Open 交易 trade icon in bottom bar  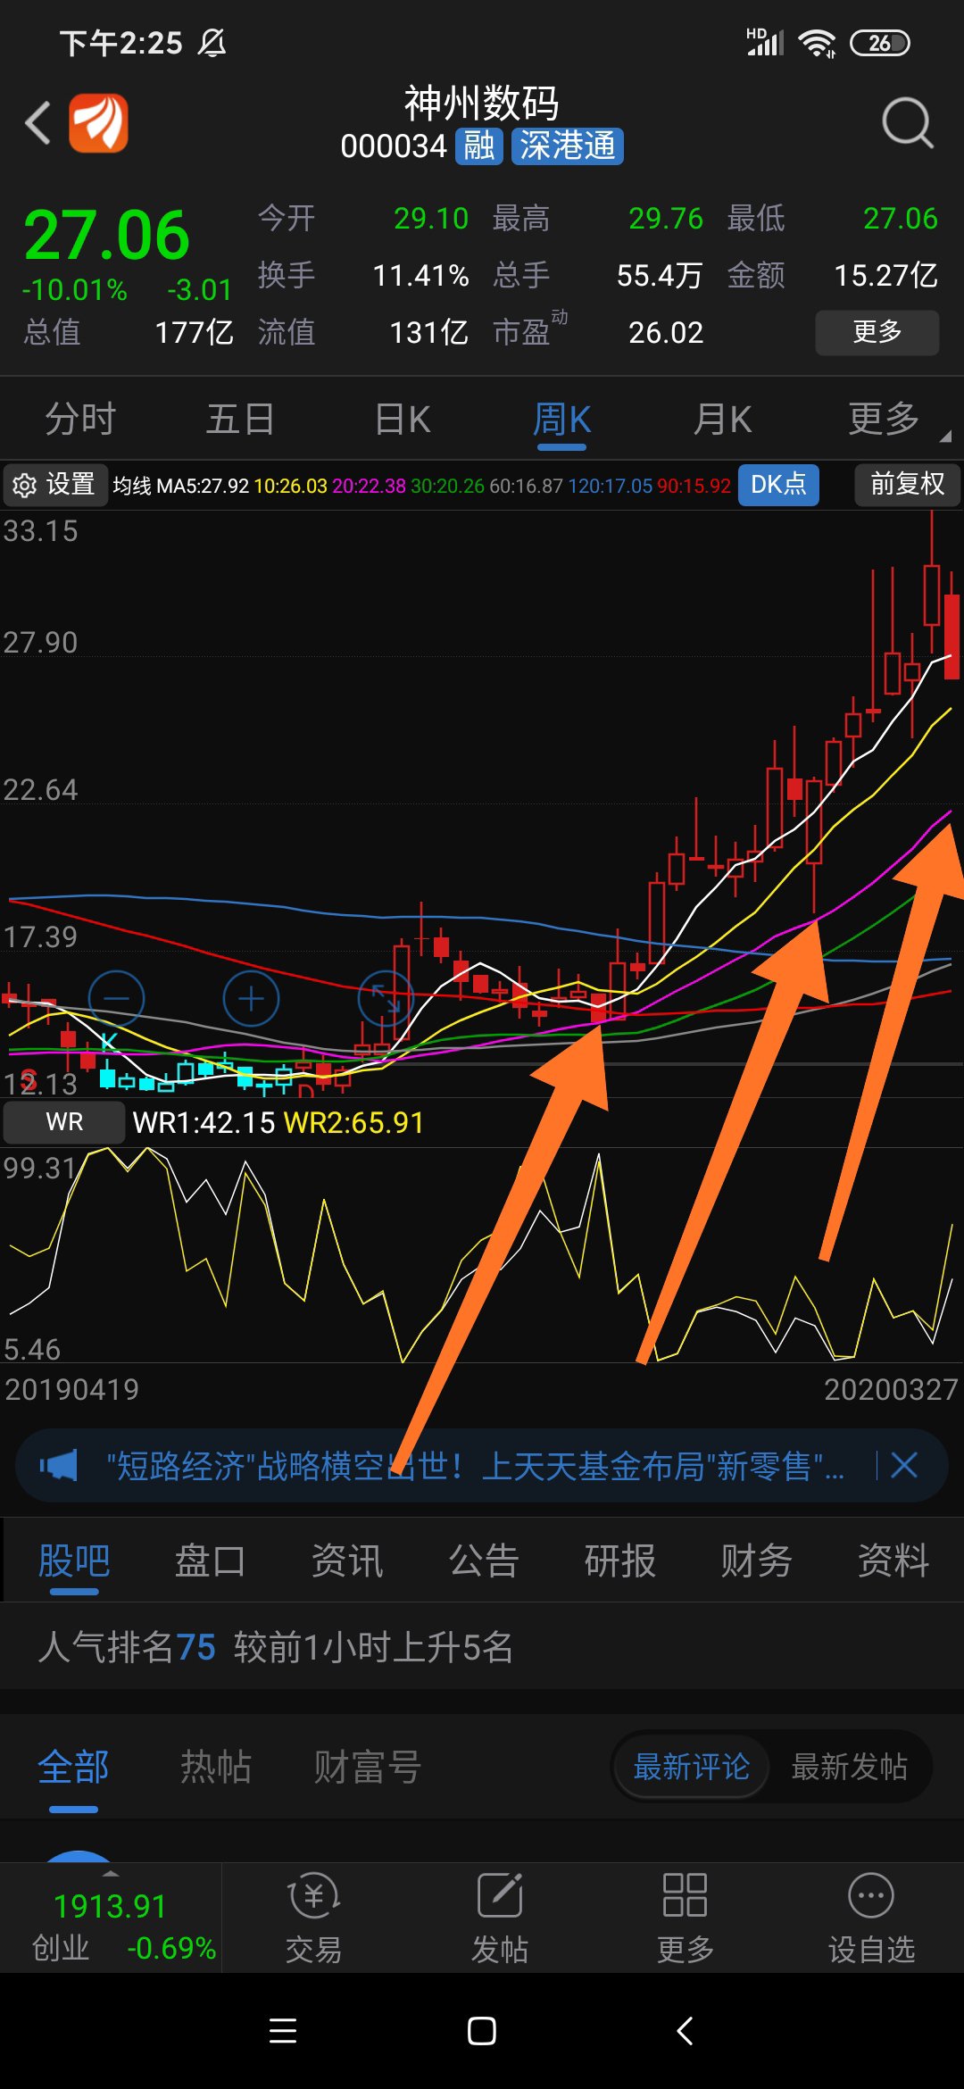pos(313,1918)
